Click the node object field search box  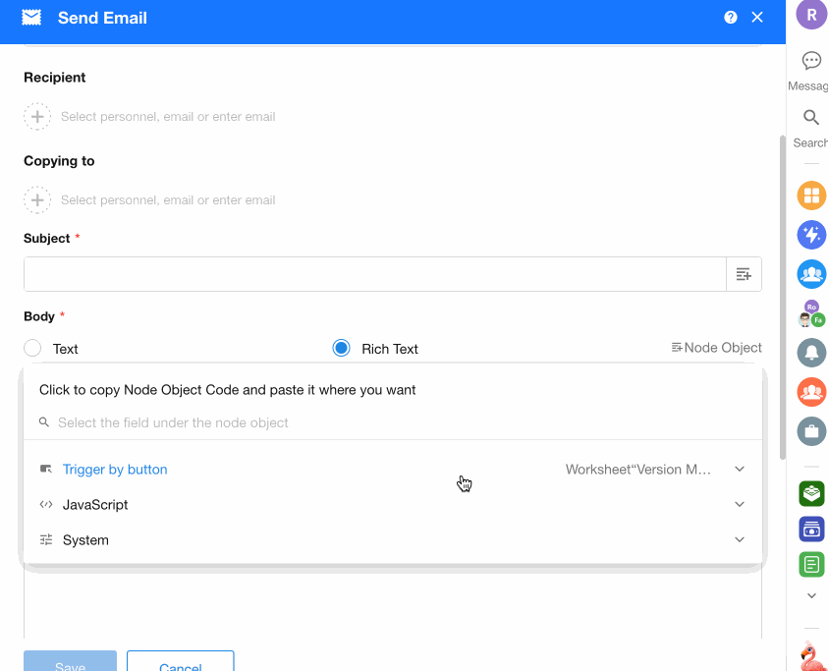click(393, 422)
